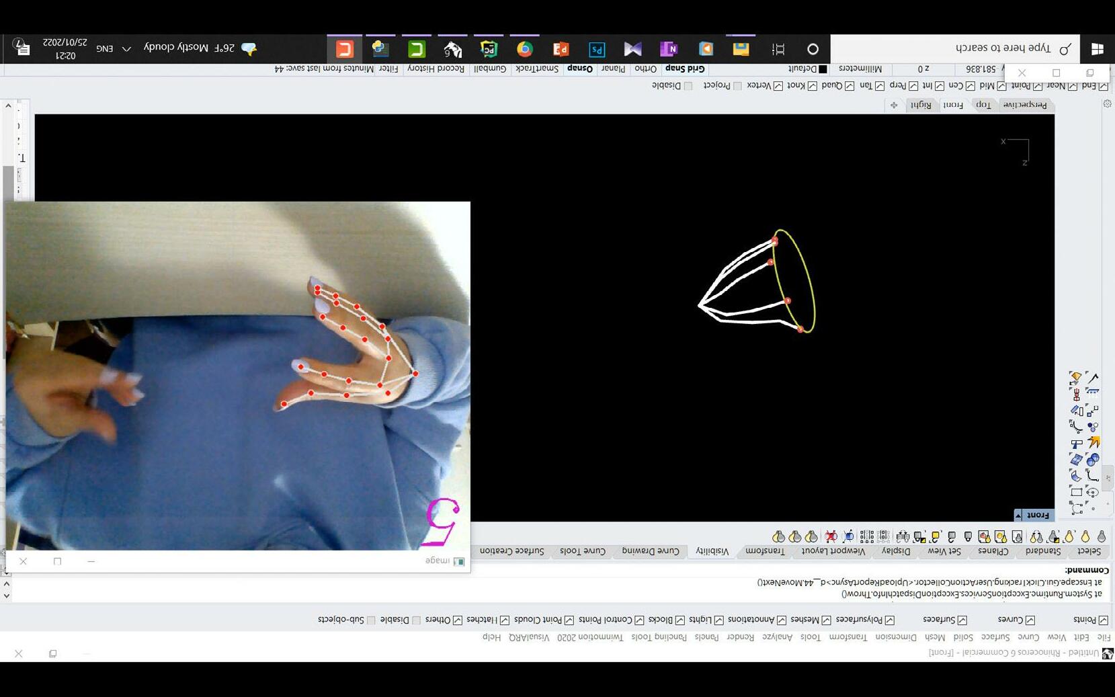Toggle the Points selection filter checkbox
1115x697 pixels.
(1103, 620)
